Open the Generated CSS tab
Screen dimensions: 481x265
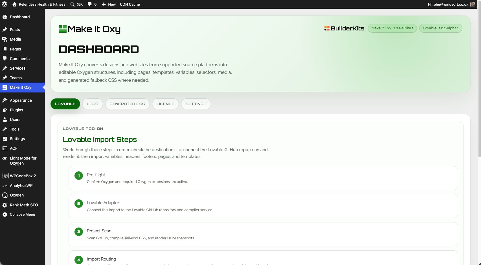pos(127,104)
